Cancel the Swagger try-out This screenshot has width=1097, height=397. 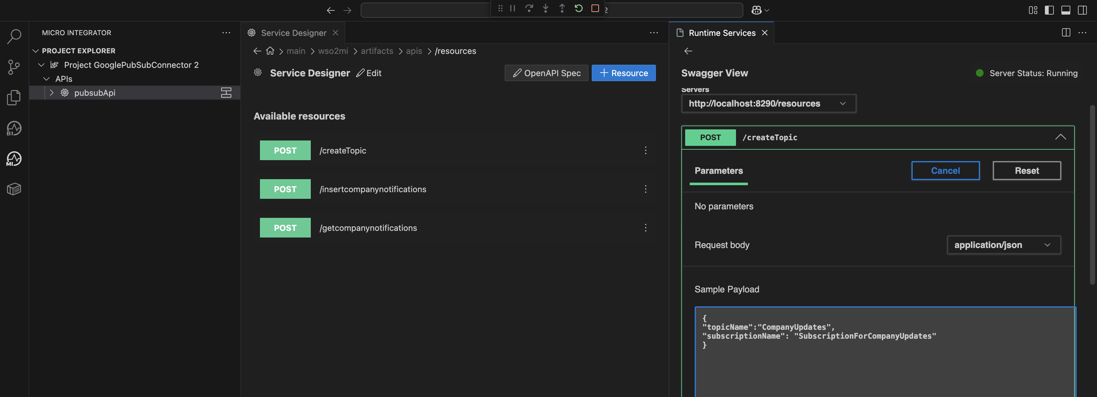point(945,171)
